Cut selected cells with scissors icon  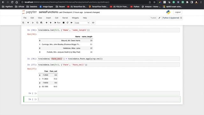33,23
